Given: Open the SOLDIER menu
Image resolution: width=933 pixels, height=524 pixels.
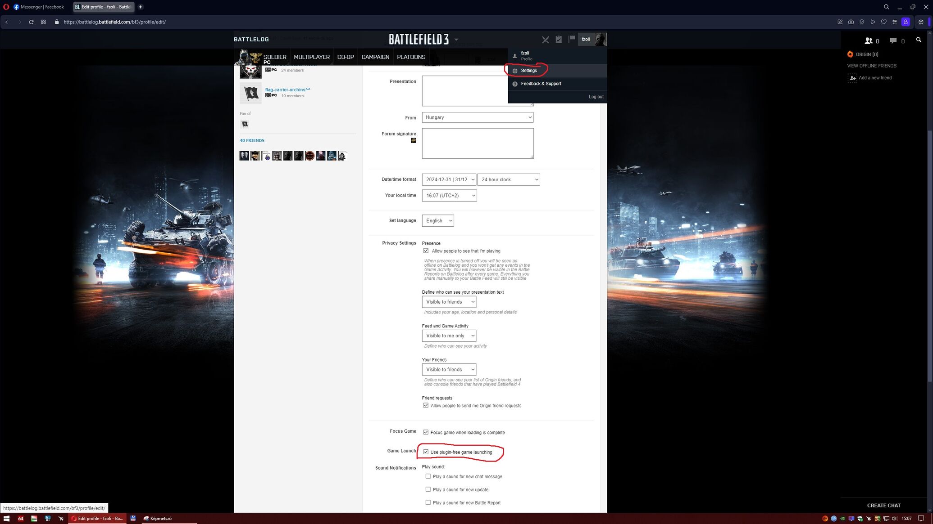Looking at the screenshot, I should coord(275,57).
